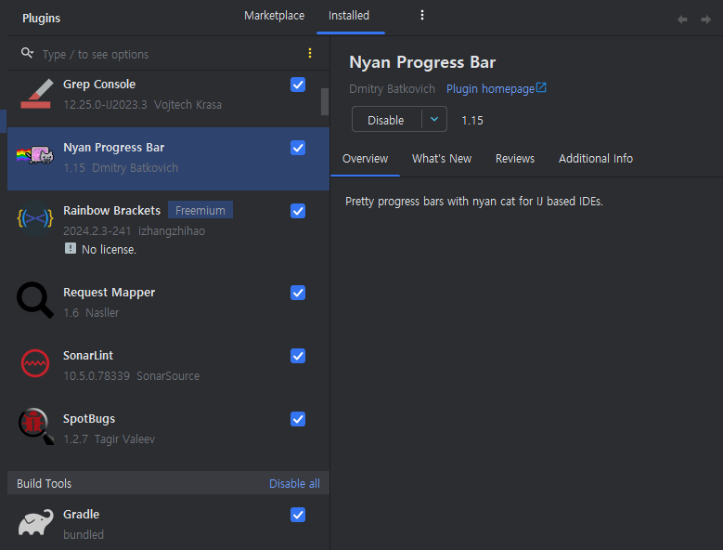Screen dimensions: 723x550
Task: Click the Nyan Progress Bar detail title
Action: click(x=422, y=62)
